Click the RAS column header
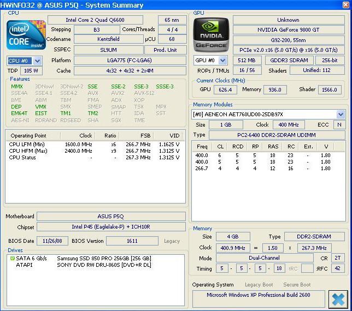Image resolution: width=352 pixels, height=311 pixels. tap(273, 147)
